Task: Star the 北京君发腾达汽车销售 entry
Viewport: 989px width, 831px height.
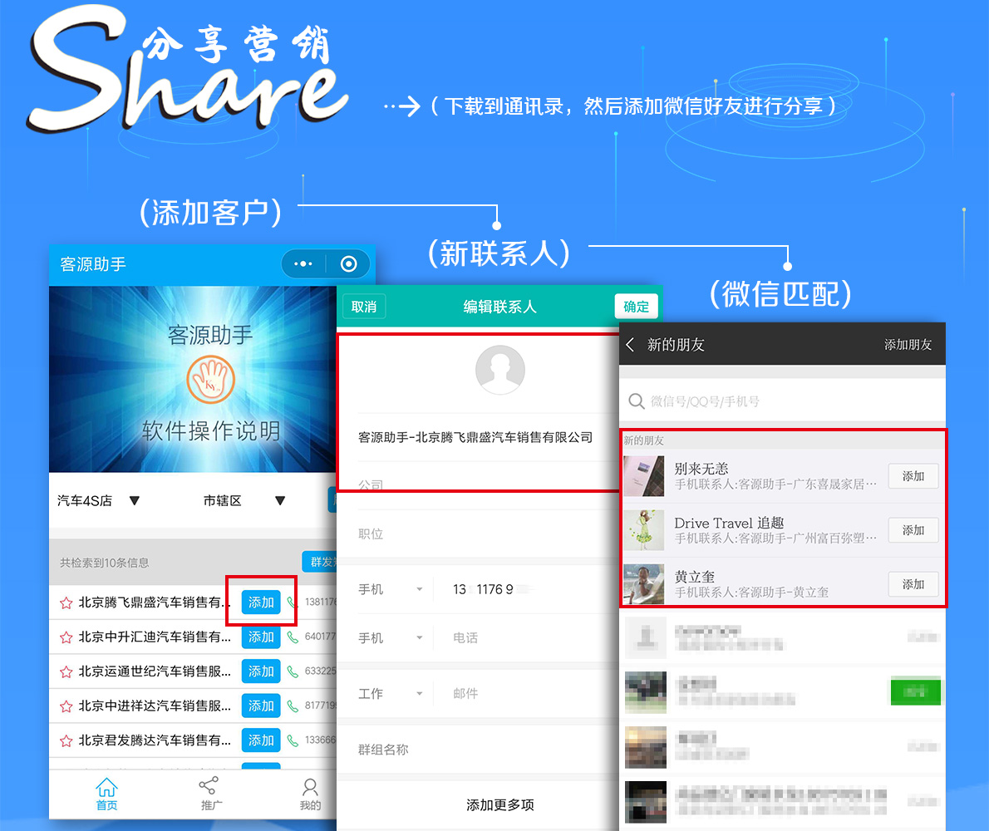Action: click(x=66, y=741)
